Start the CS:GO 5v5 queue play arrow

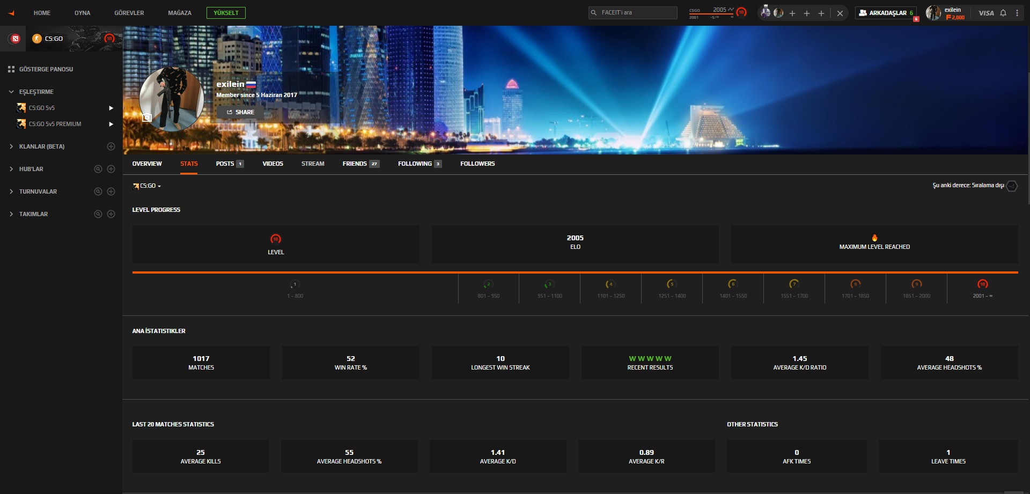point(111,108)
